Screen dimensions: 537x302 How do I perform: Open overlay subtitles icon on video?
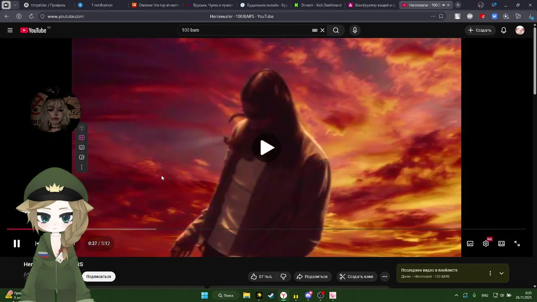82,147
